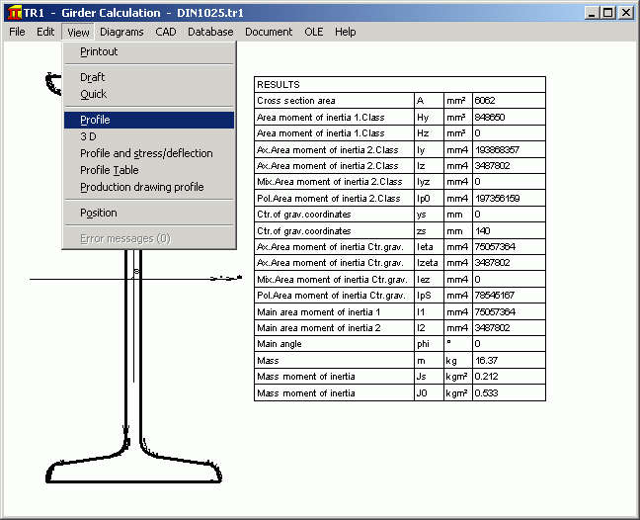The image size is (640, 520).
Task: Click the Izeta symbol cell
Action: pos(429,263)
